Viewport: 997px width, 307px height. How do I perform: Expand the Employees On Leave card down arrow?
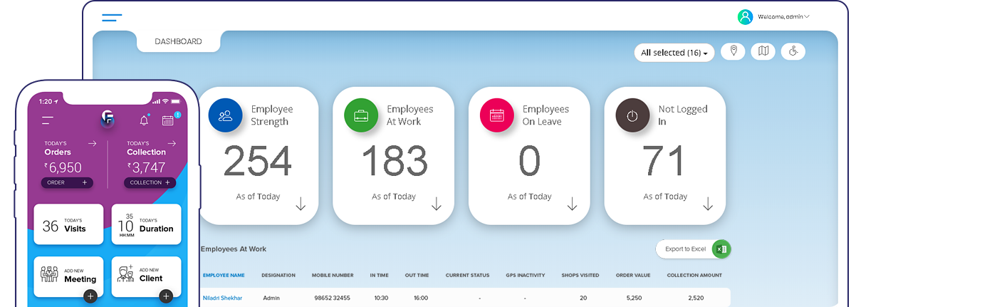(x=572, y=205)
